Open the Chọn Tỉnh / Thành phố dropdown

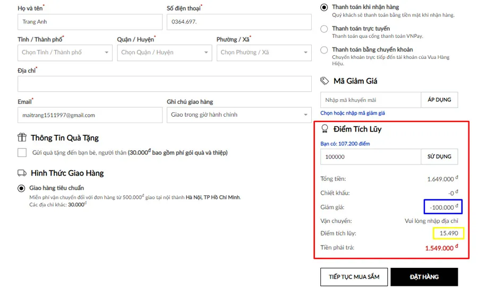pos(65,53)
